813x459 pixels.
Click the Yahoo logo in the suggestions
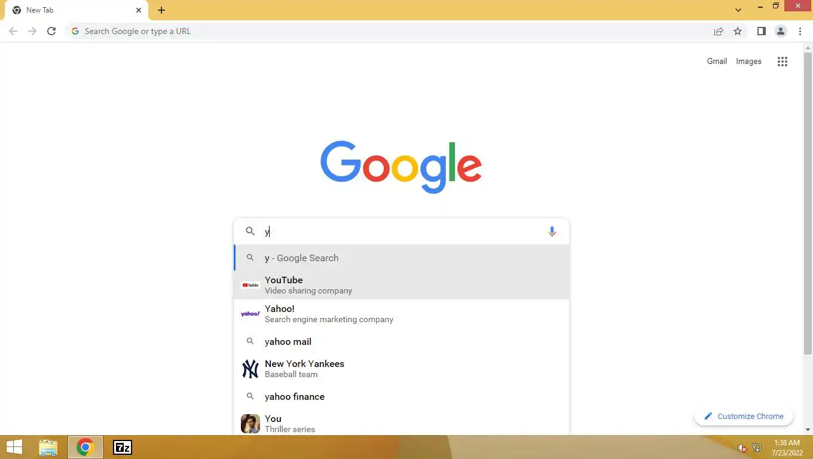click(250, 314)
